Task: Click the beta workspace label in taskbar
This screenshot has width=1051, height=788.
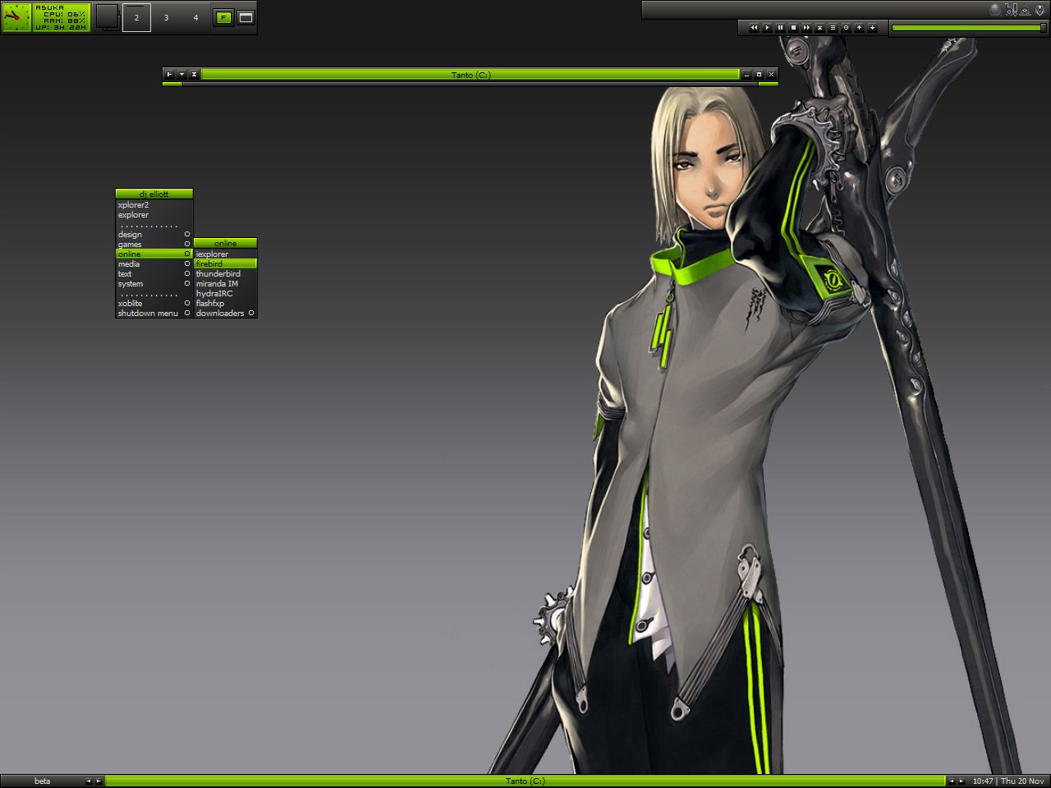Action: pos(42,781)
